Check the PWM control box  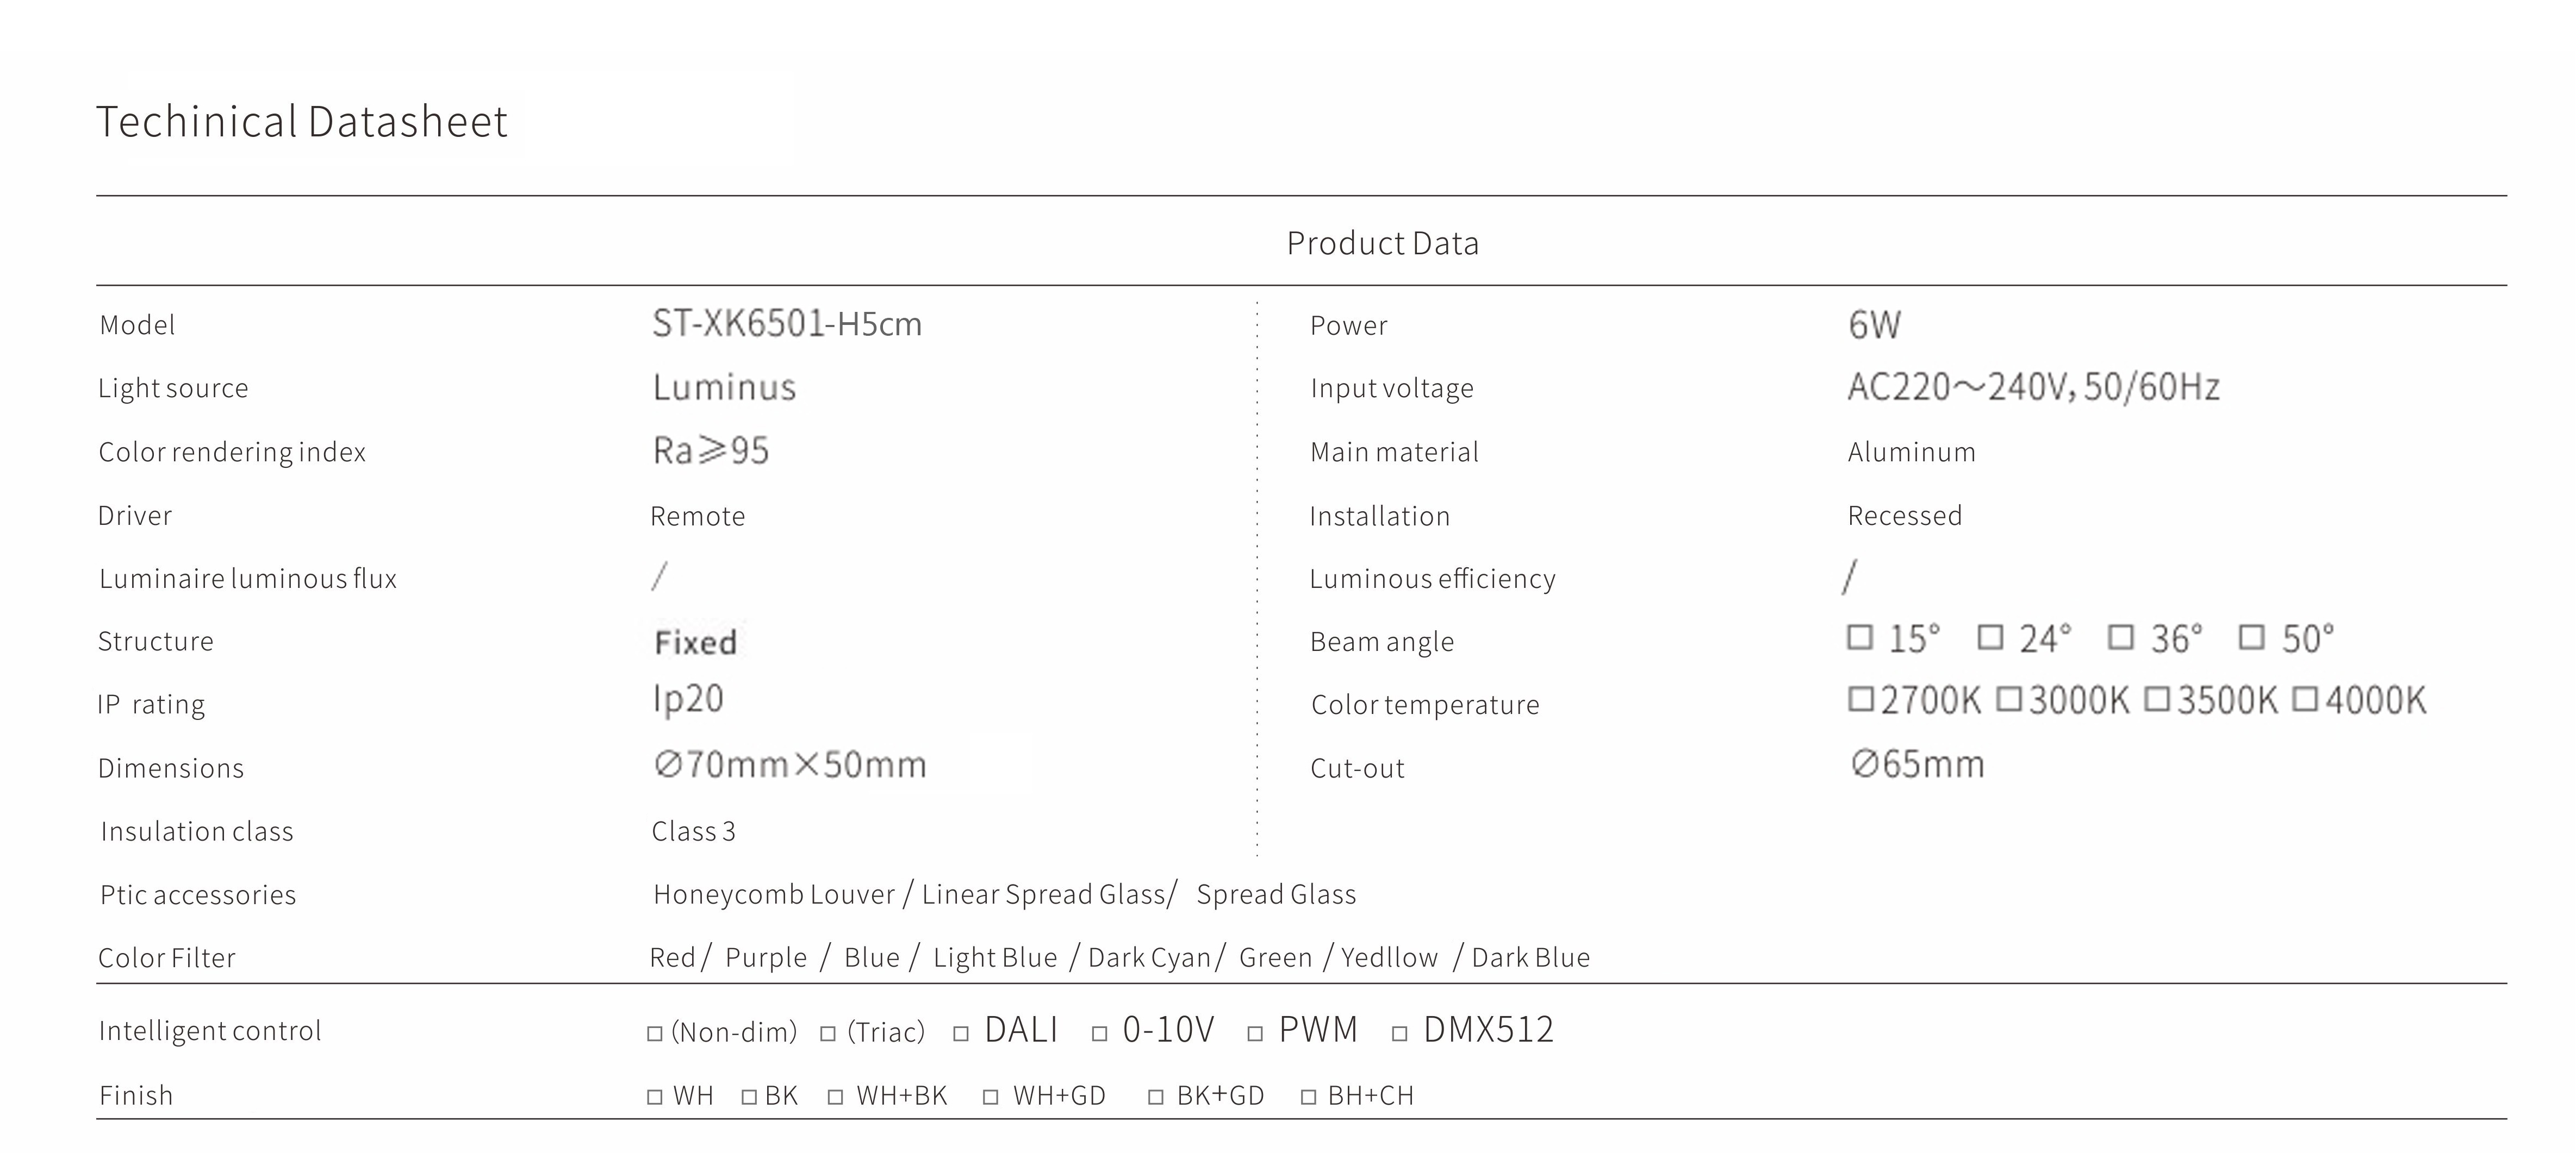click(x=1255, y=1033)
